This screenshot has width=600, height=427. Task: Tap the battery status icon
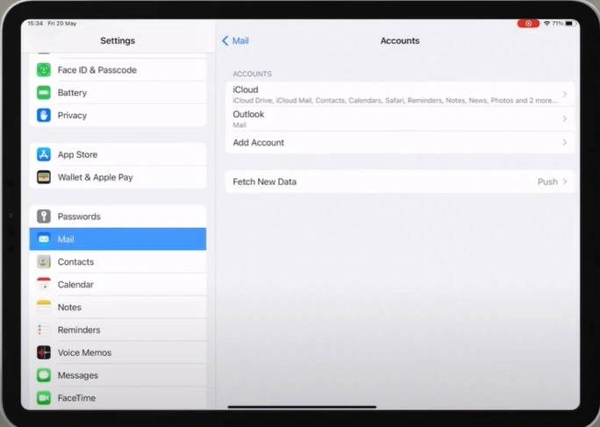(x=570, y=24)
